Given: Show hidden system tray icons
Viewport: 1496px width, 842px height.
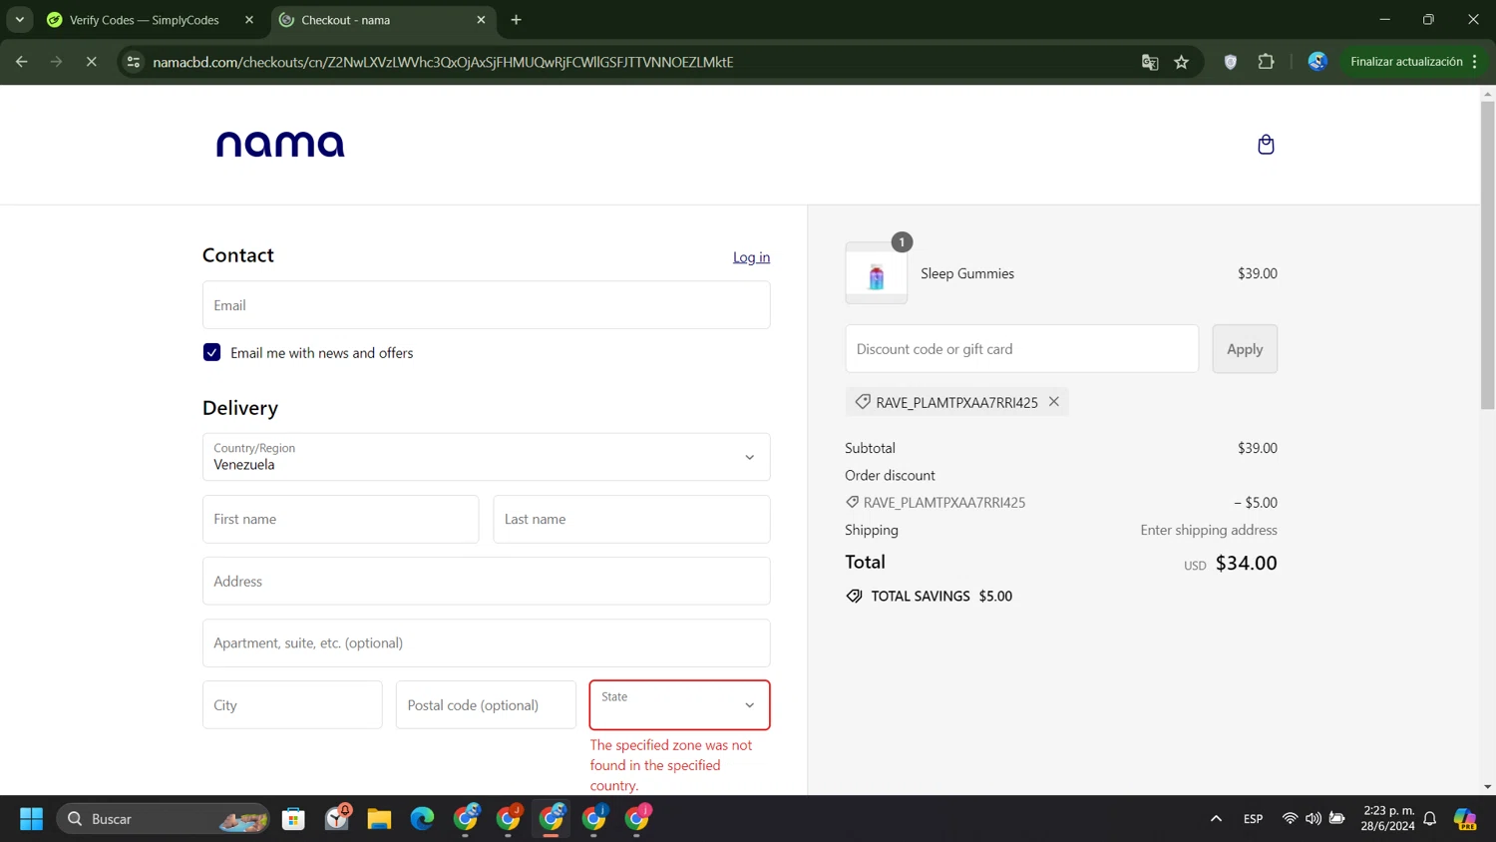Looking at the screenshot, I should [x=1216, y=819].
